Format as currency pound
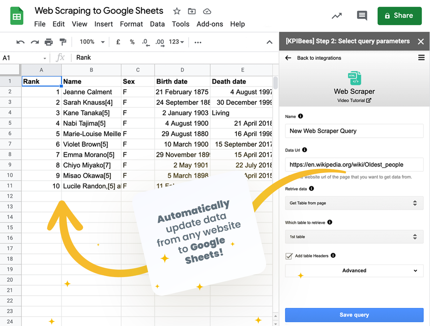The height and width of the screenshot is (326, 430). (x=118, y=42)
